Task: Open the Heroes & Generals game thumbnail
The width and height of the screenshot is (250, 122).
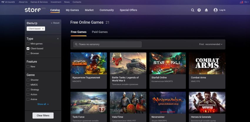Action: click(207, 103)
